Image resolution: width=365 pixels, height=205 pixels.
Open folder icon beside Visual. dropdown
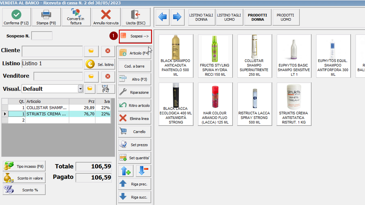(x=90, y=89)
